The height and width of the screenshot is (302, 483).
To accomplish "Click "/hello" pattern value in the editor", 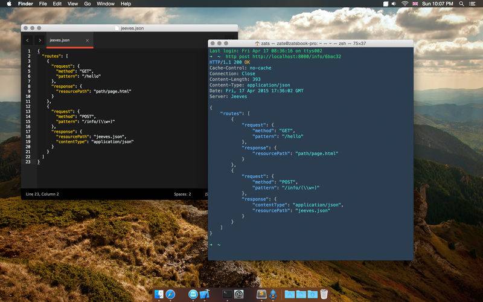I will click(91, 76).
